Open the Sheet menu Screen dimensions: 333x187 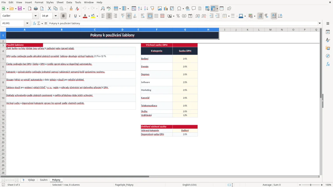[60, 2]
